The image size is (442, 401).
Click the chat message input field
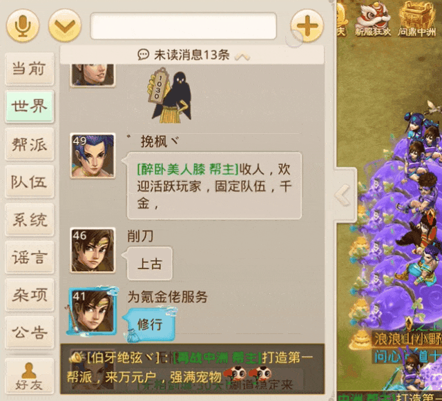(x=183, y=26)
